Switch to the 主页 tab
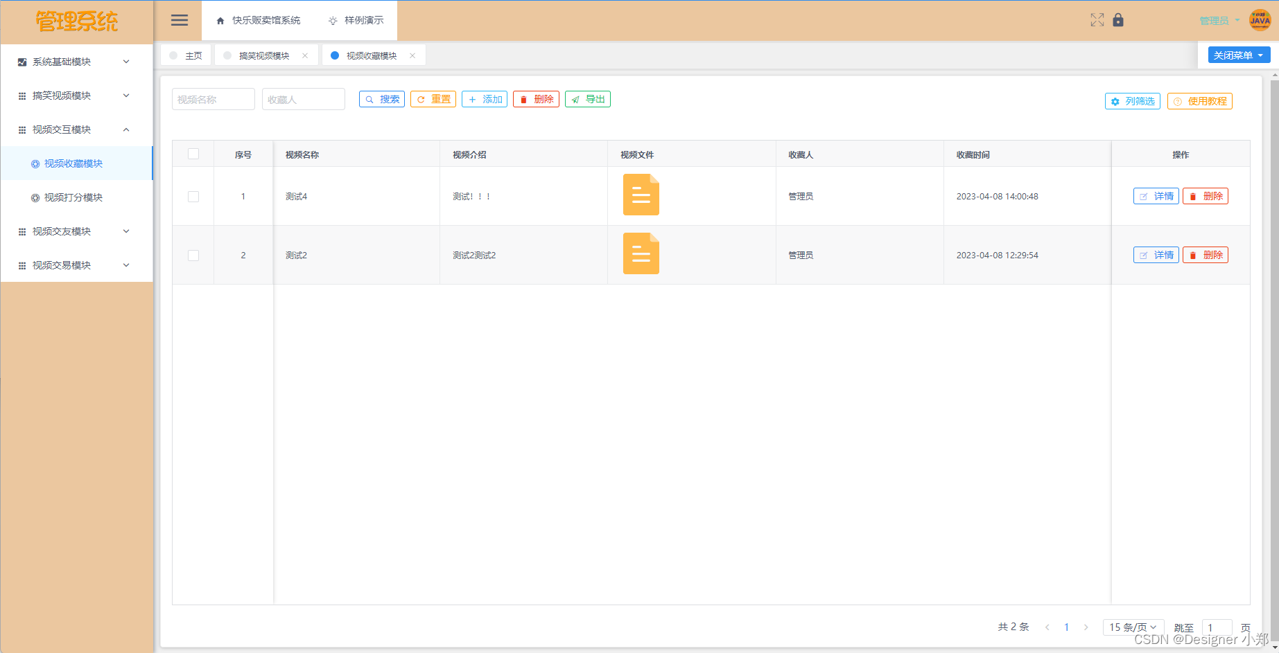1279x653 pixels. tap(186, 55)
